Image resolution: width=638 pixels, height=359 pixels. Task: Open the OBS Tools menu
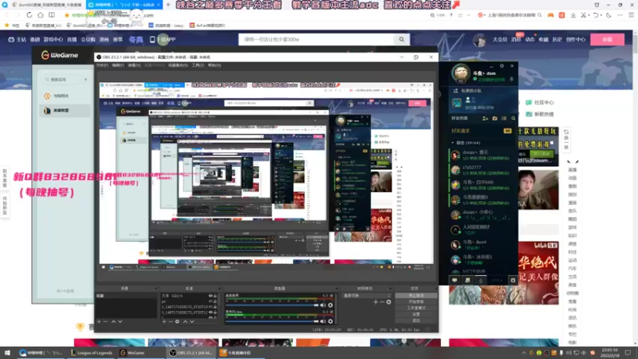coord(198,65)
